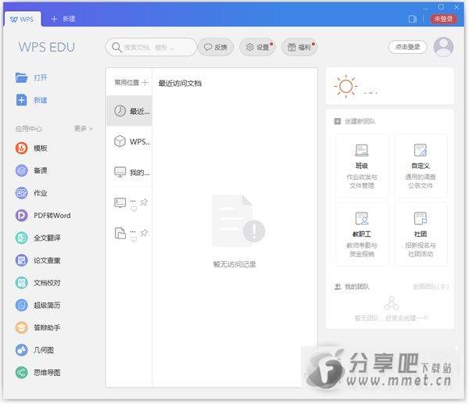Pin the desktop location entry
Viewport: 469px width, 404px height.
point(144,202)
